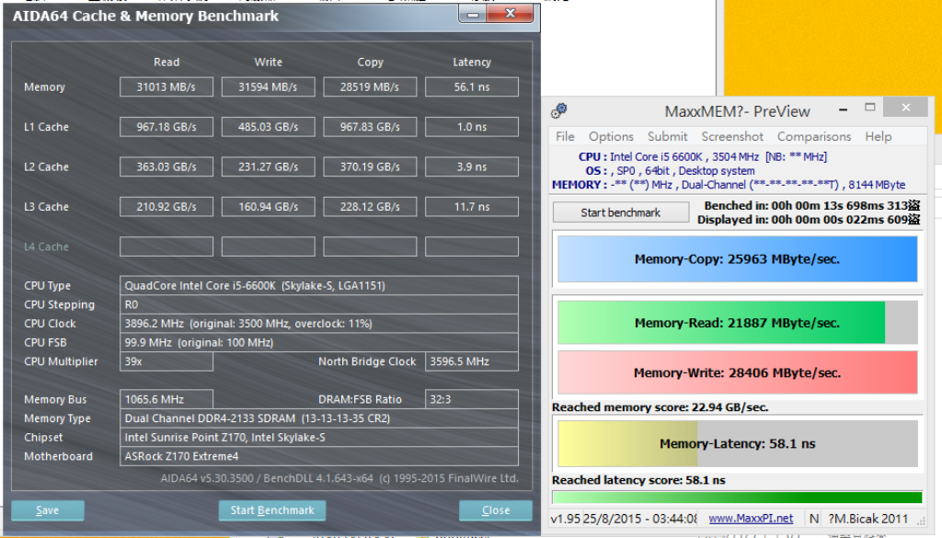Click the Memory Copy 28519 MB/s field
Viewport: 942px width, 538px height.
tap(370, 87)
